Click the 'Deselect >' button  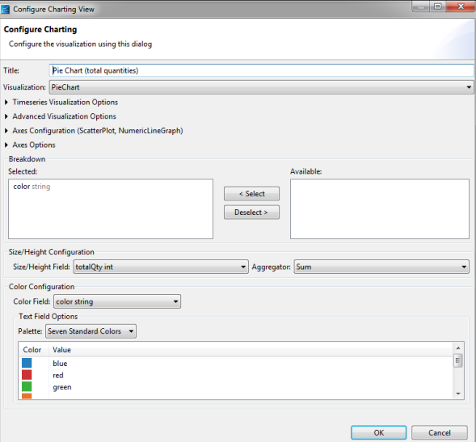pyautogui.click(x=251, y=213)
